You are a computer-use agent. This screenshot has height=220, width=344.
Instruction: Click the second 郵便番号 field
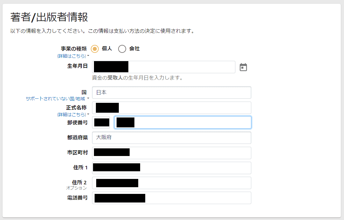coord(183,122)
